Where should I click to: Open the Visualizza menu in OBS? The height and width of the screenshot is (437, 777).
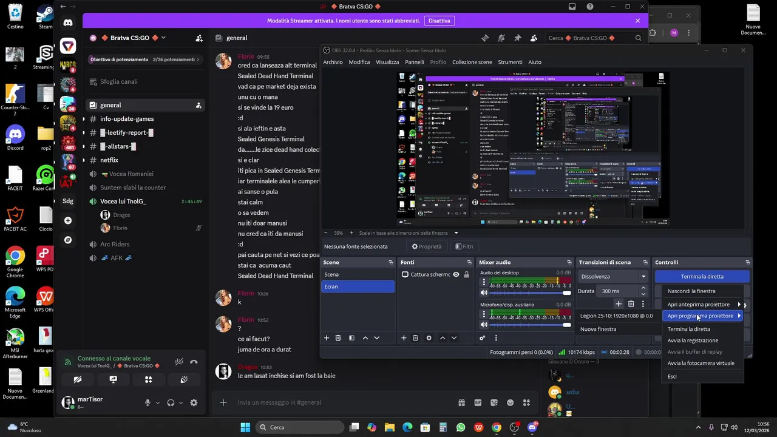387,62
